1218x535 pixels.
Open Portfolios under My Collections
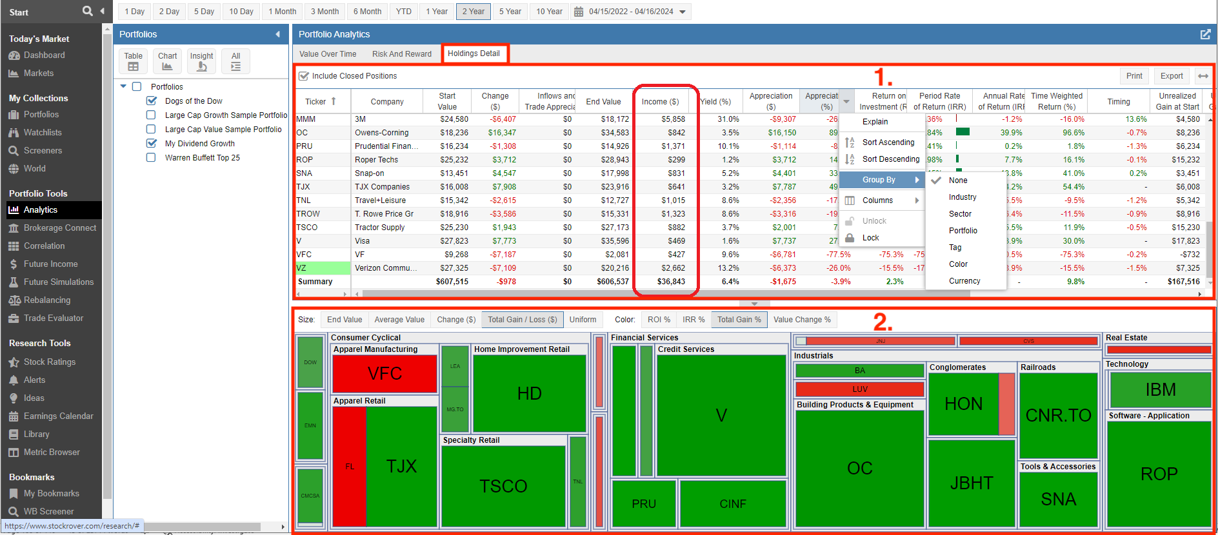pyautogui.click(x=41, y=115)
